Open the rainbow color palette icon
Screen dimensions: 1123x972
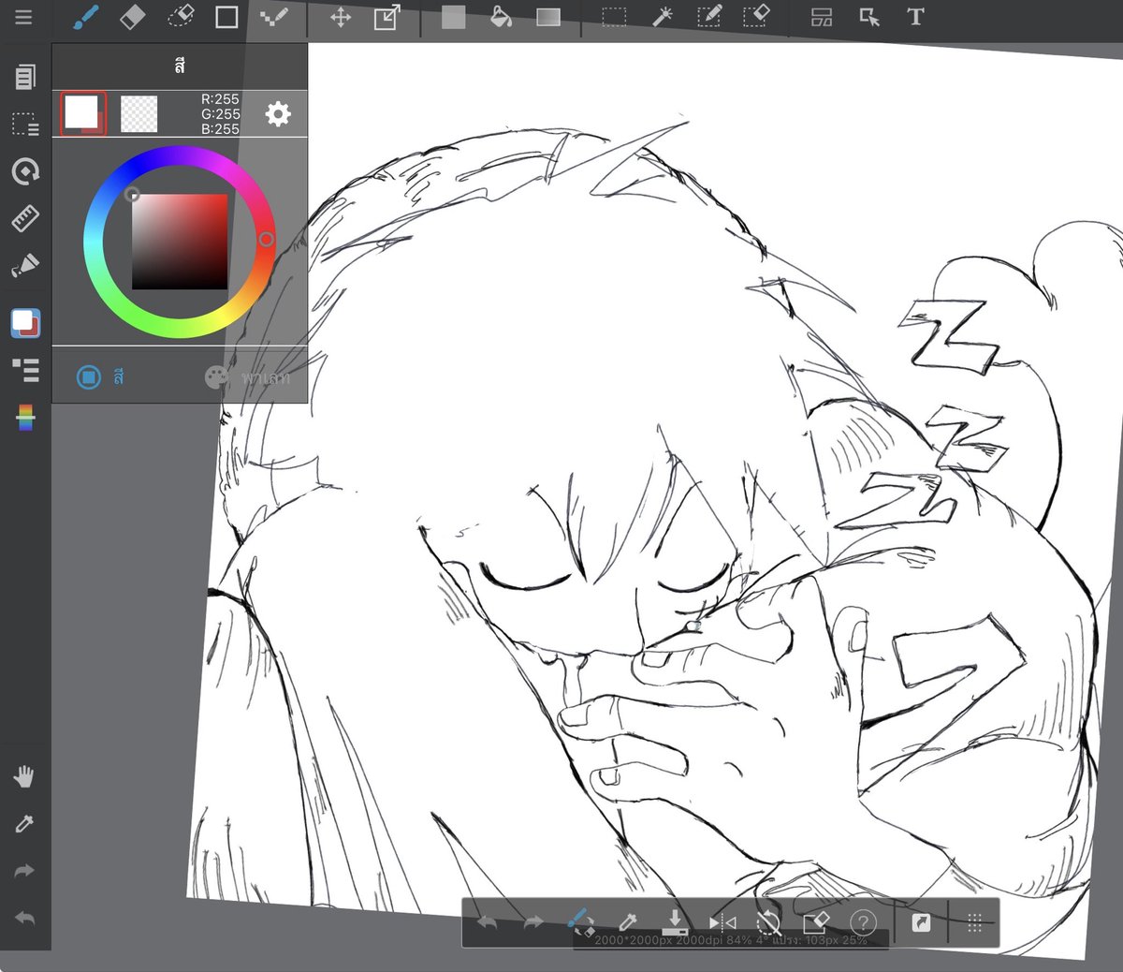coord(25,418)
